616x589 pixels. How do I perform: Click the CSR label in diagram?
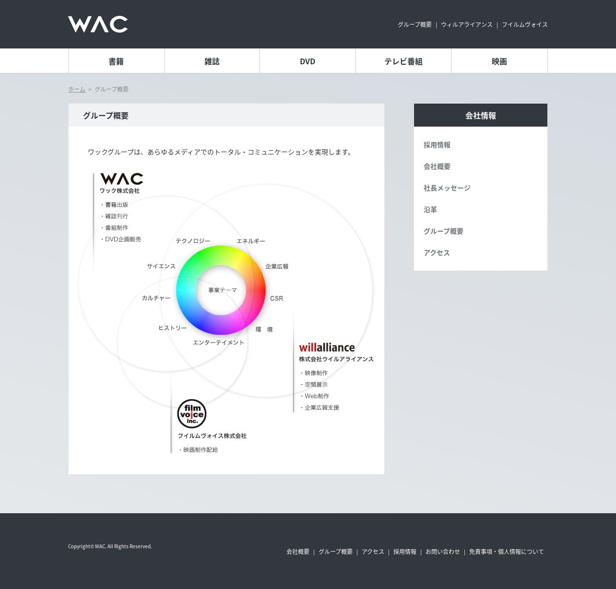pos(277,298)
